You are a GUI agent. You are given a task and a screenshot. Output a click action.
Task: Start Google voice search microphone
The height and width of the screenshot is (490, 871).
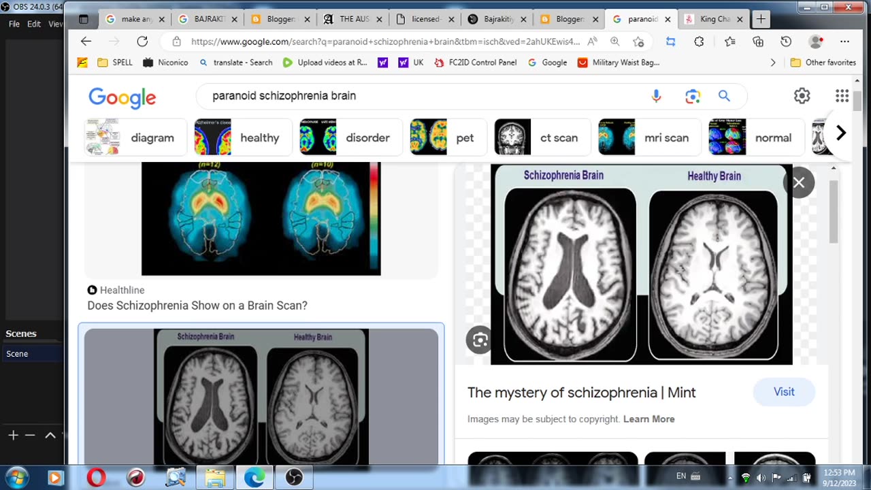(x=656, y=96)
